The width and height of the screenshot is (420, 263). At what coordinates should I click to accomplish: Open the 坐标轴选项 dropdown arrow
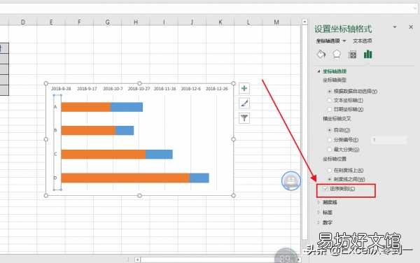pos(344,41)
